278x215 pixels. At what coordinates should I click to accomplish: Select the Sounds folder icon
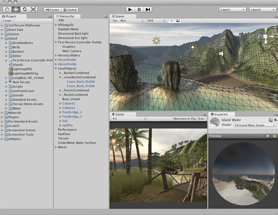point(10,95)
